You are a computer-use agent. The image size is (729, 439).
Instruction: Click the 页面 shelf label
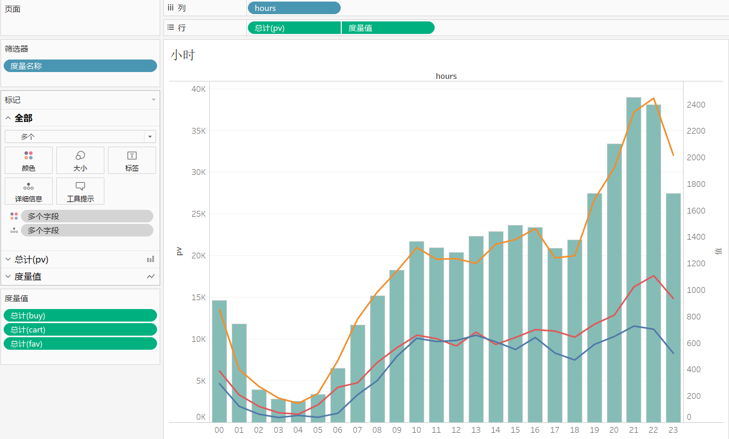click(x=13, y=9)
